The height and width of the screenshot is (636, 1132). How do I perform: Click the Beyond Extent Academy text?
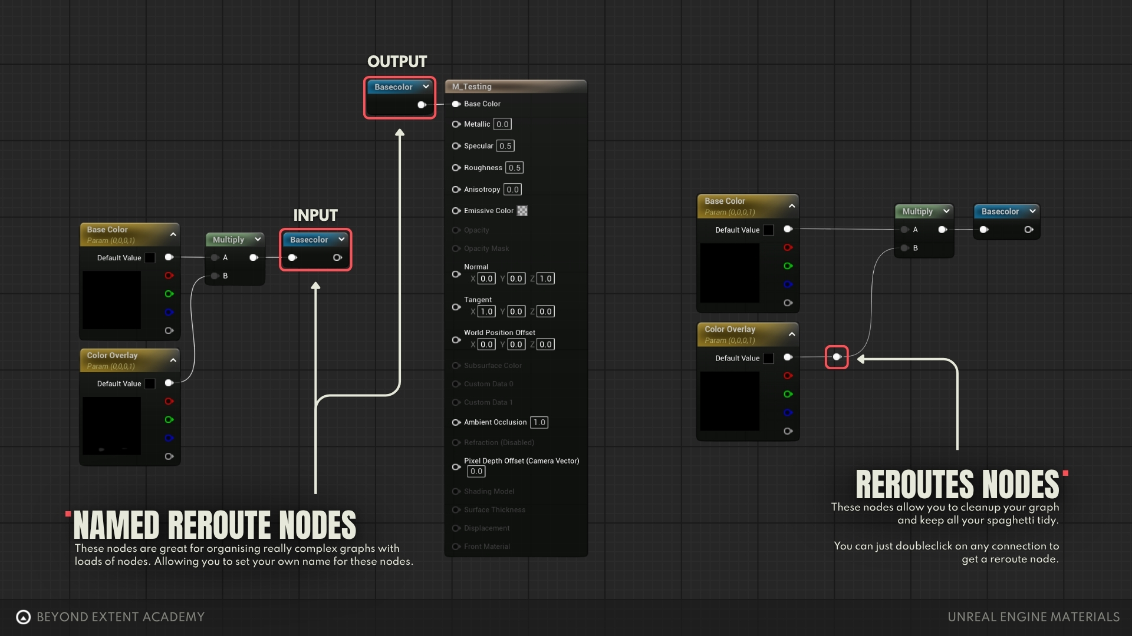point(120,617)
